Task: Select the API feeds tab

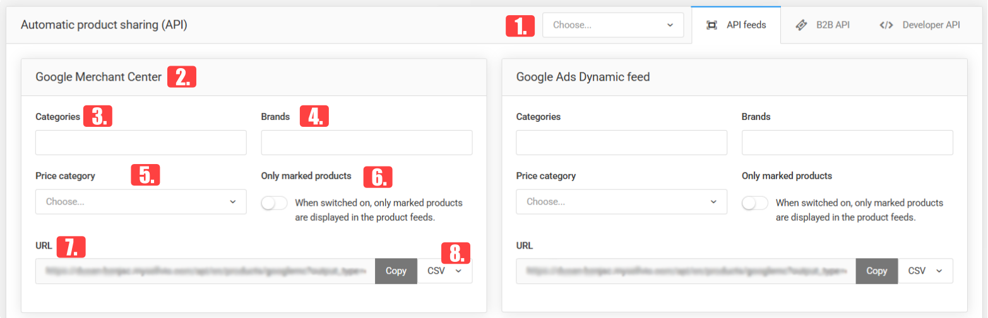Action: [736, 25]
